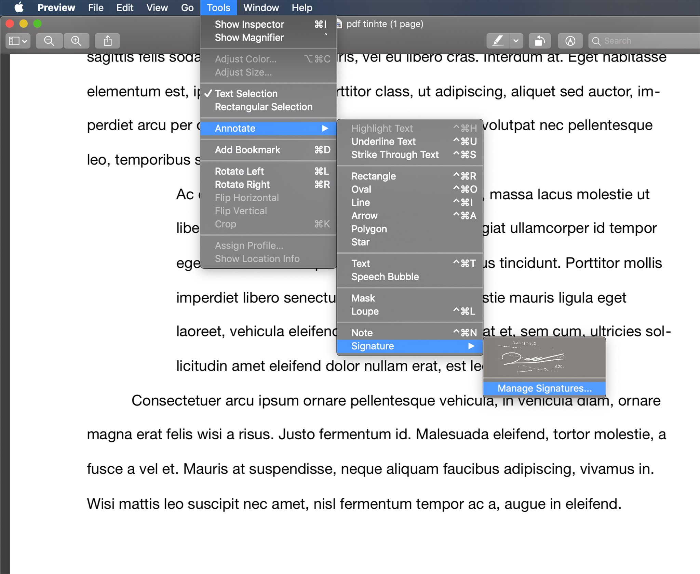The height and width of the screenshot is (574, 700).
Task: Close the Preview window
Action: 10,24
